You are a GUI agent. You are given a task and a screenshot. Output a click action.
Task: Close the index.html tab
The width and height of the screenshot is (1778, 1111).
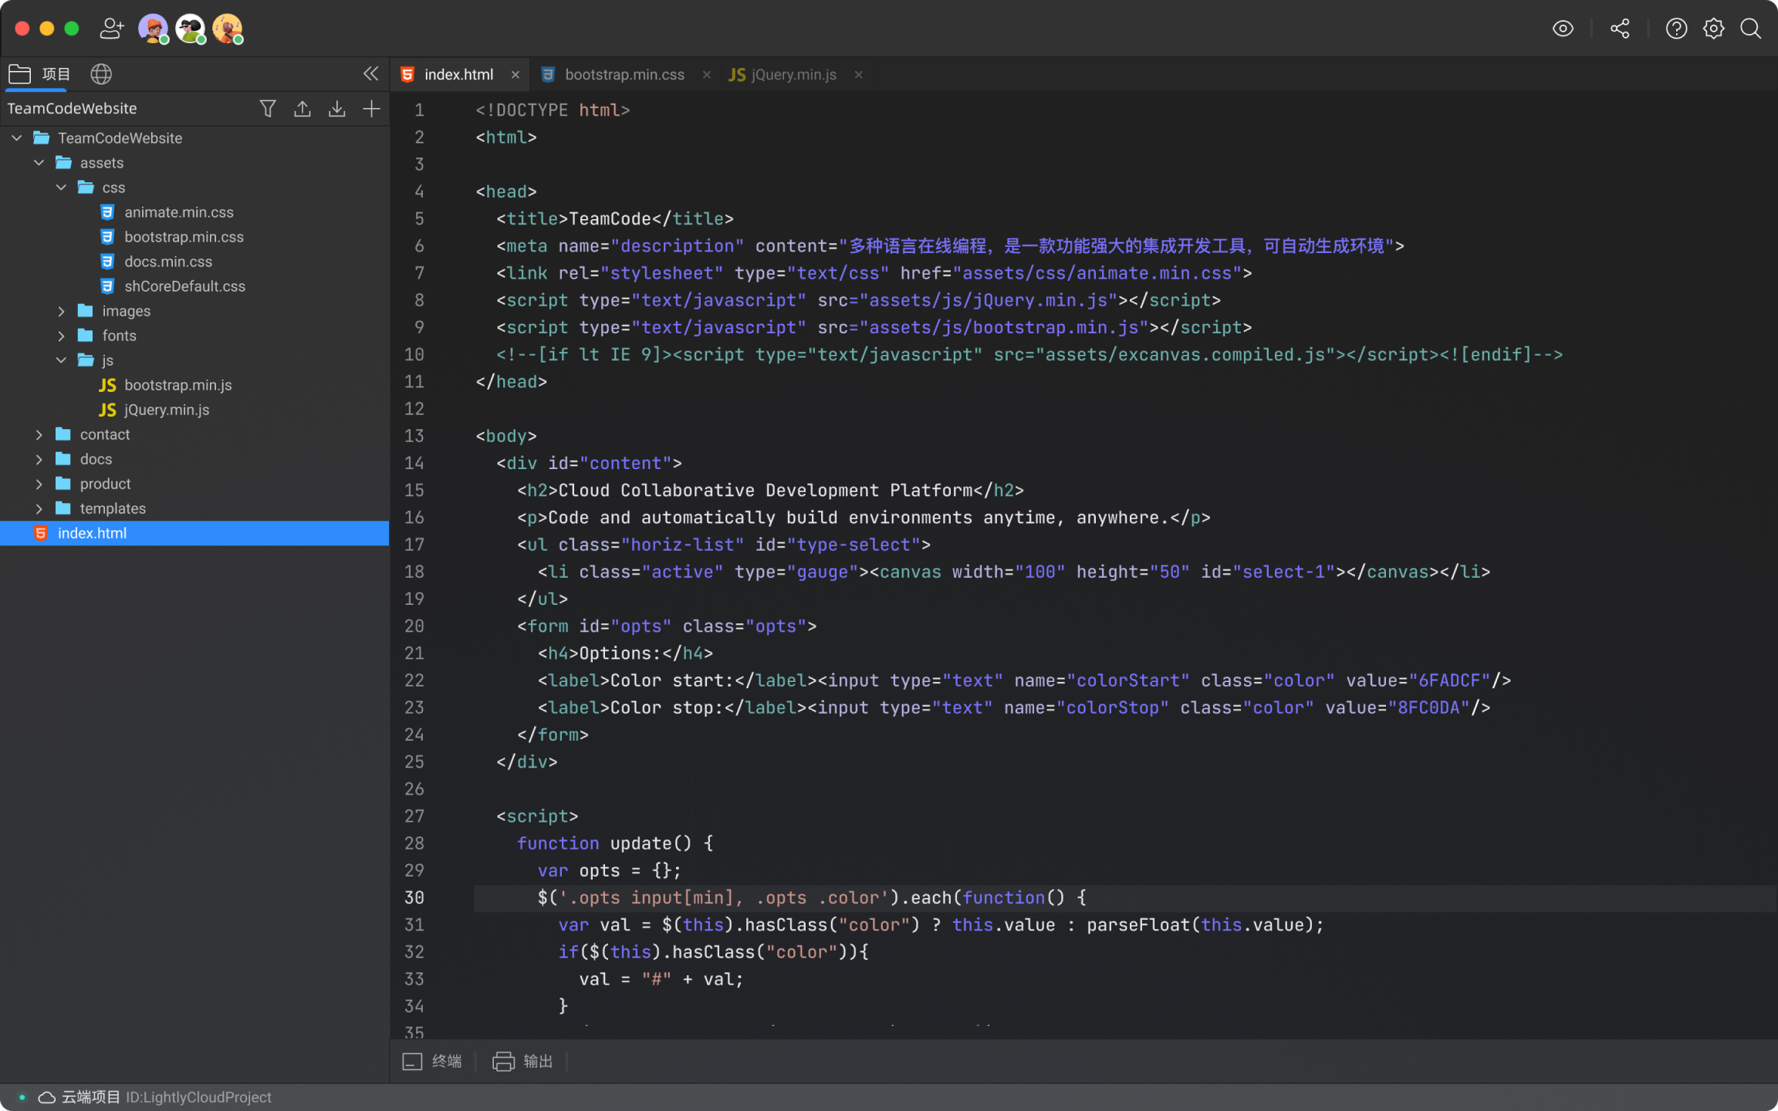coord(515,75)
